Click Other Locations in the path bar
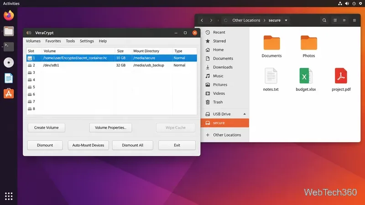Viewport: 365px width, 205px height. [246, 20]
